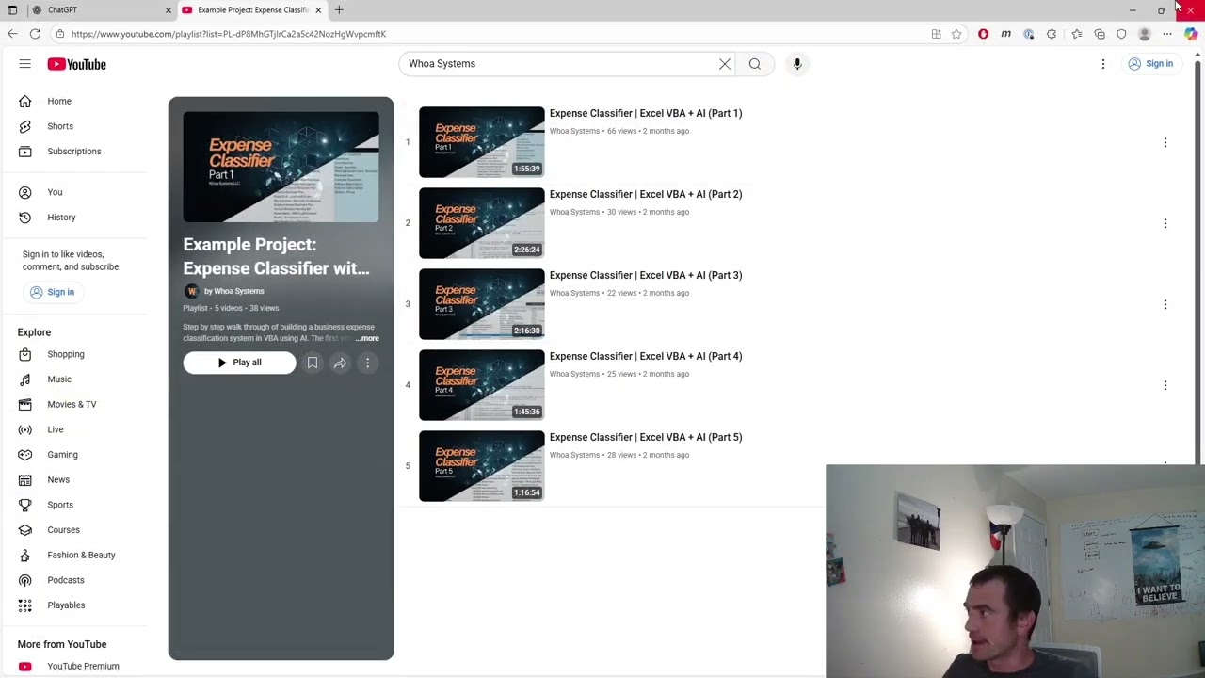
Task: Open Podcasts under Explore
Action: [66, 580]
